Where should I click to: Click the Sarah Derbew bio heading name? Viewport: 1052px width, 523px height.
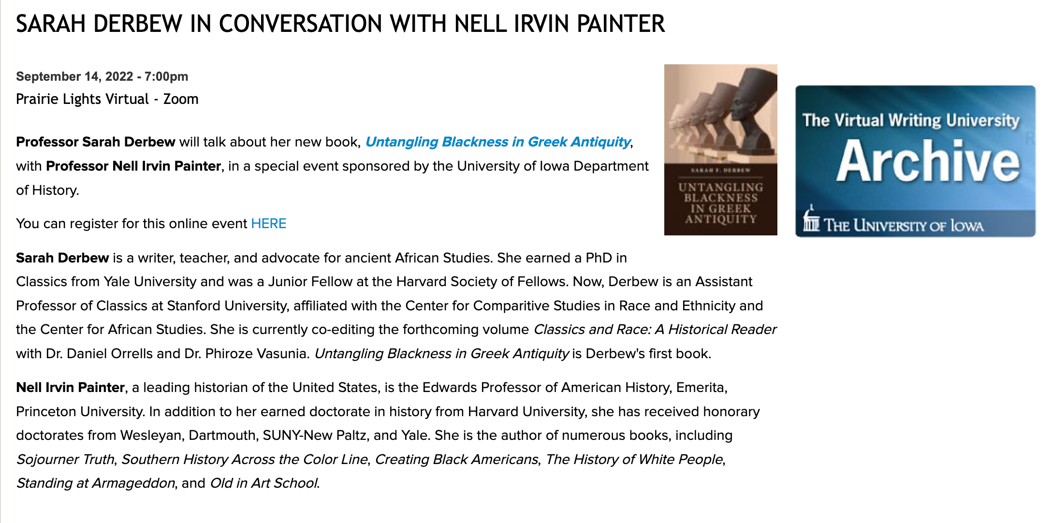point(62,258)
